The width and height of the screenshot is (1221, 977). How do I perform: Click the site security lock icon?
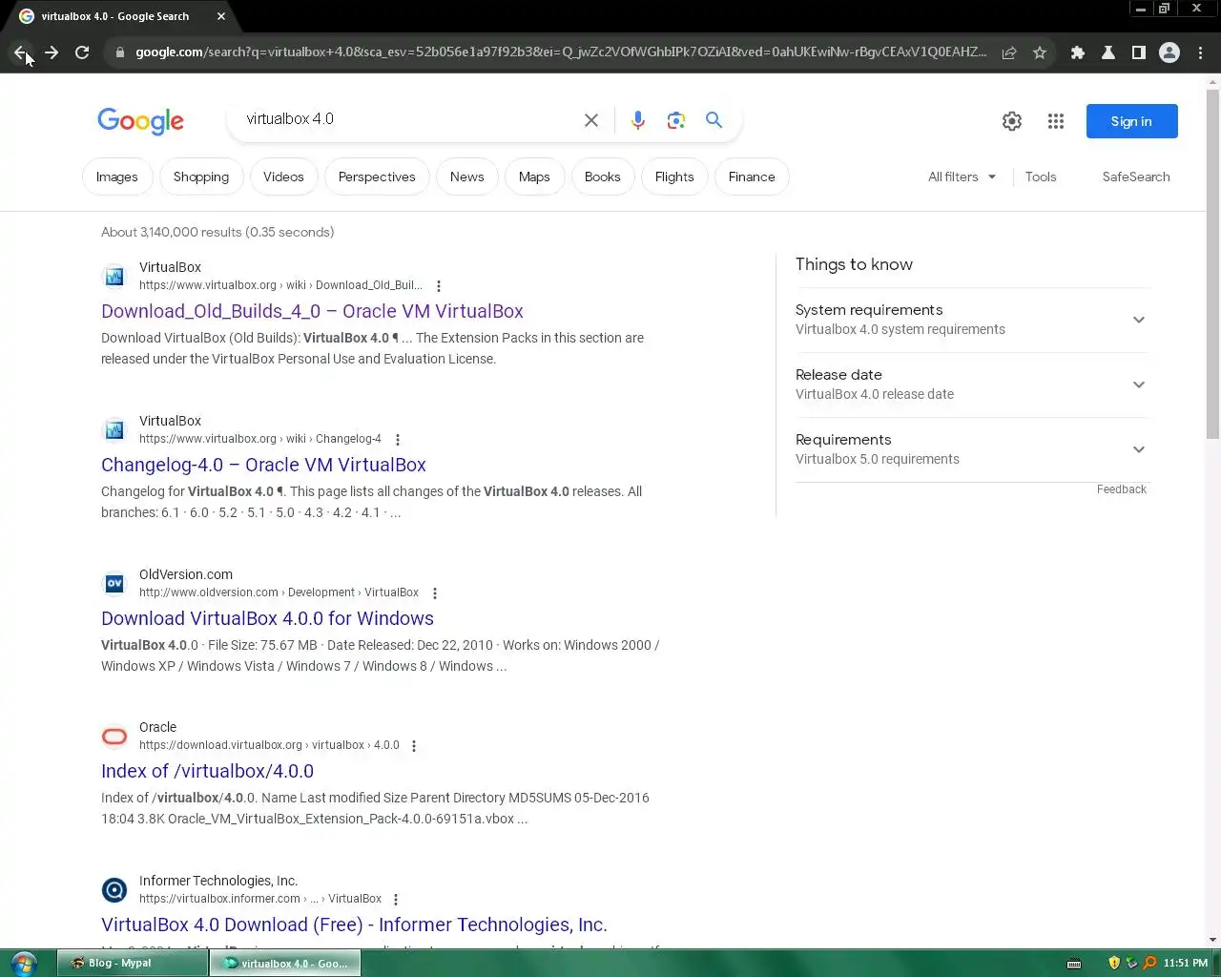pos(119,52)
